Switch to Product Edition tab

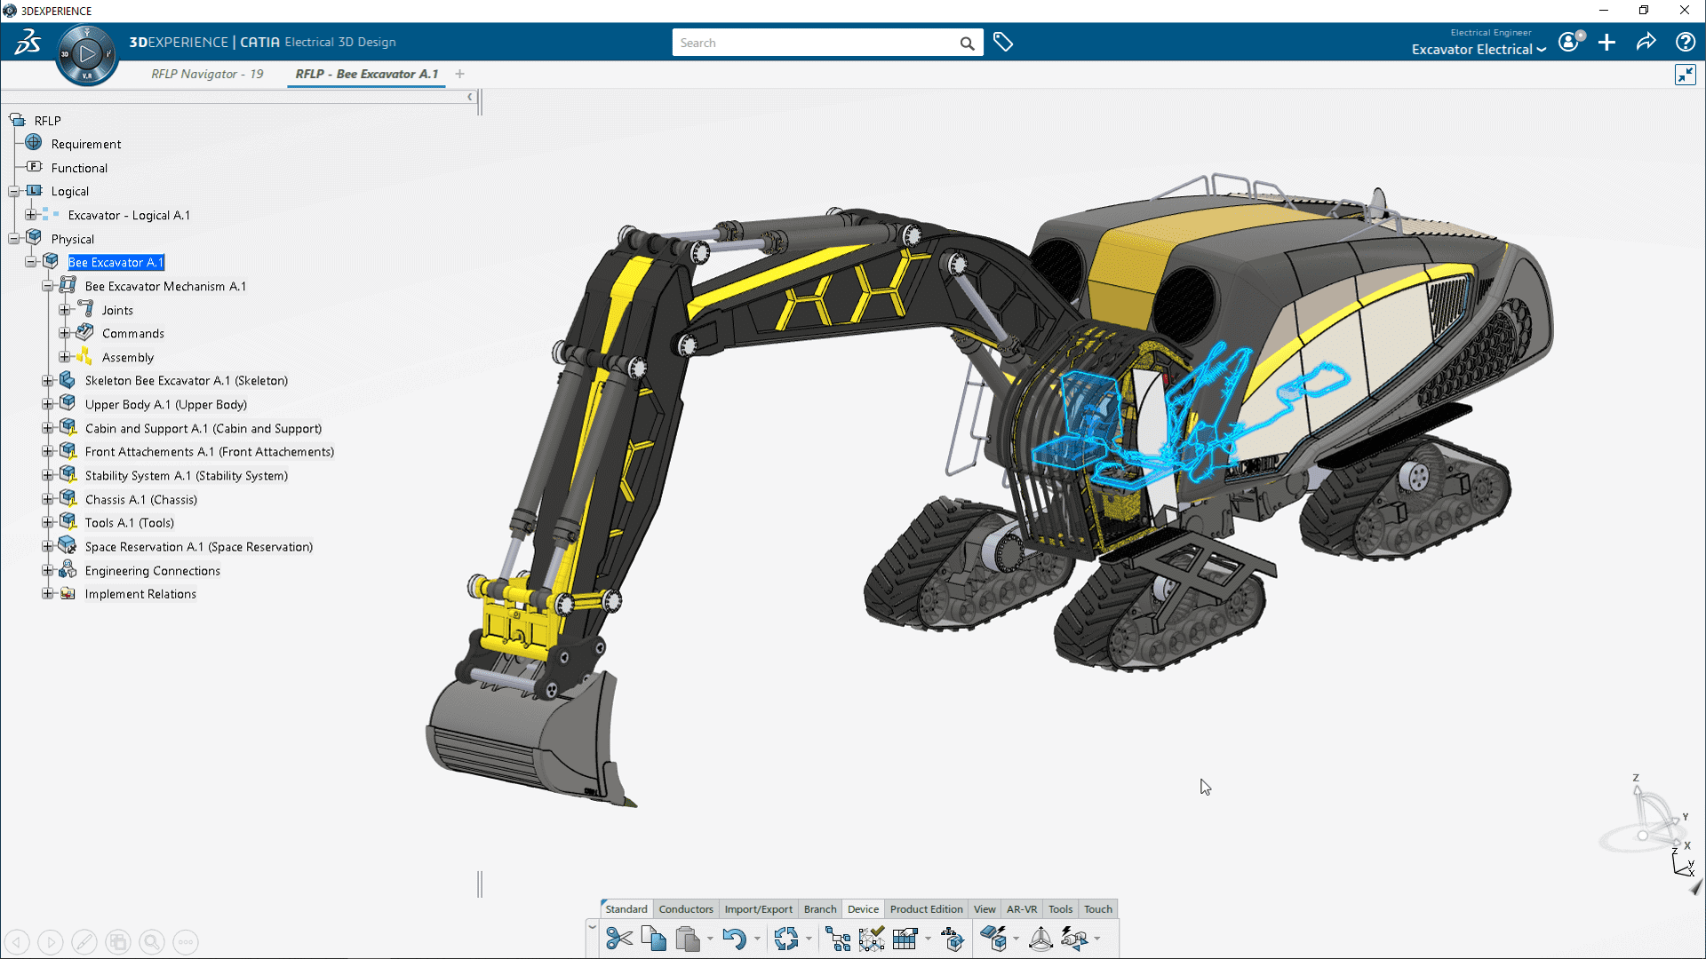click(926, 909)
